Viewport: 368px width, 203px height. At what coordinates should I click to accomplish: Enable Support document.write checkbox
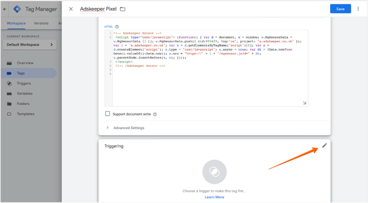(108, 114)
